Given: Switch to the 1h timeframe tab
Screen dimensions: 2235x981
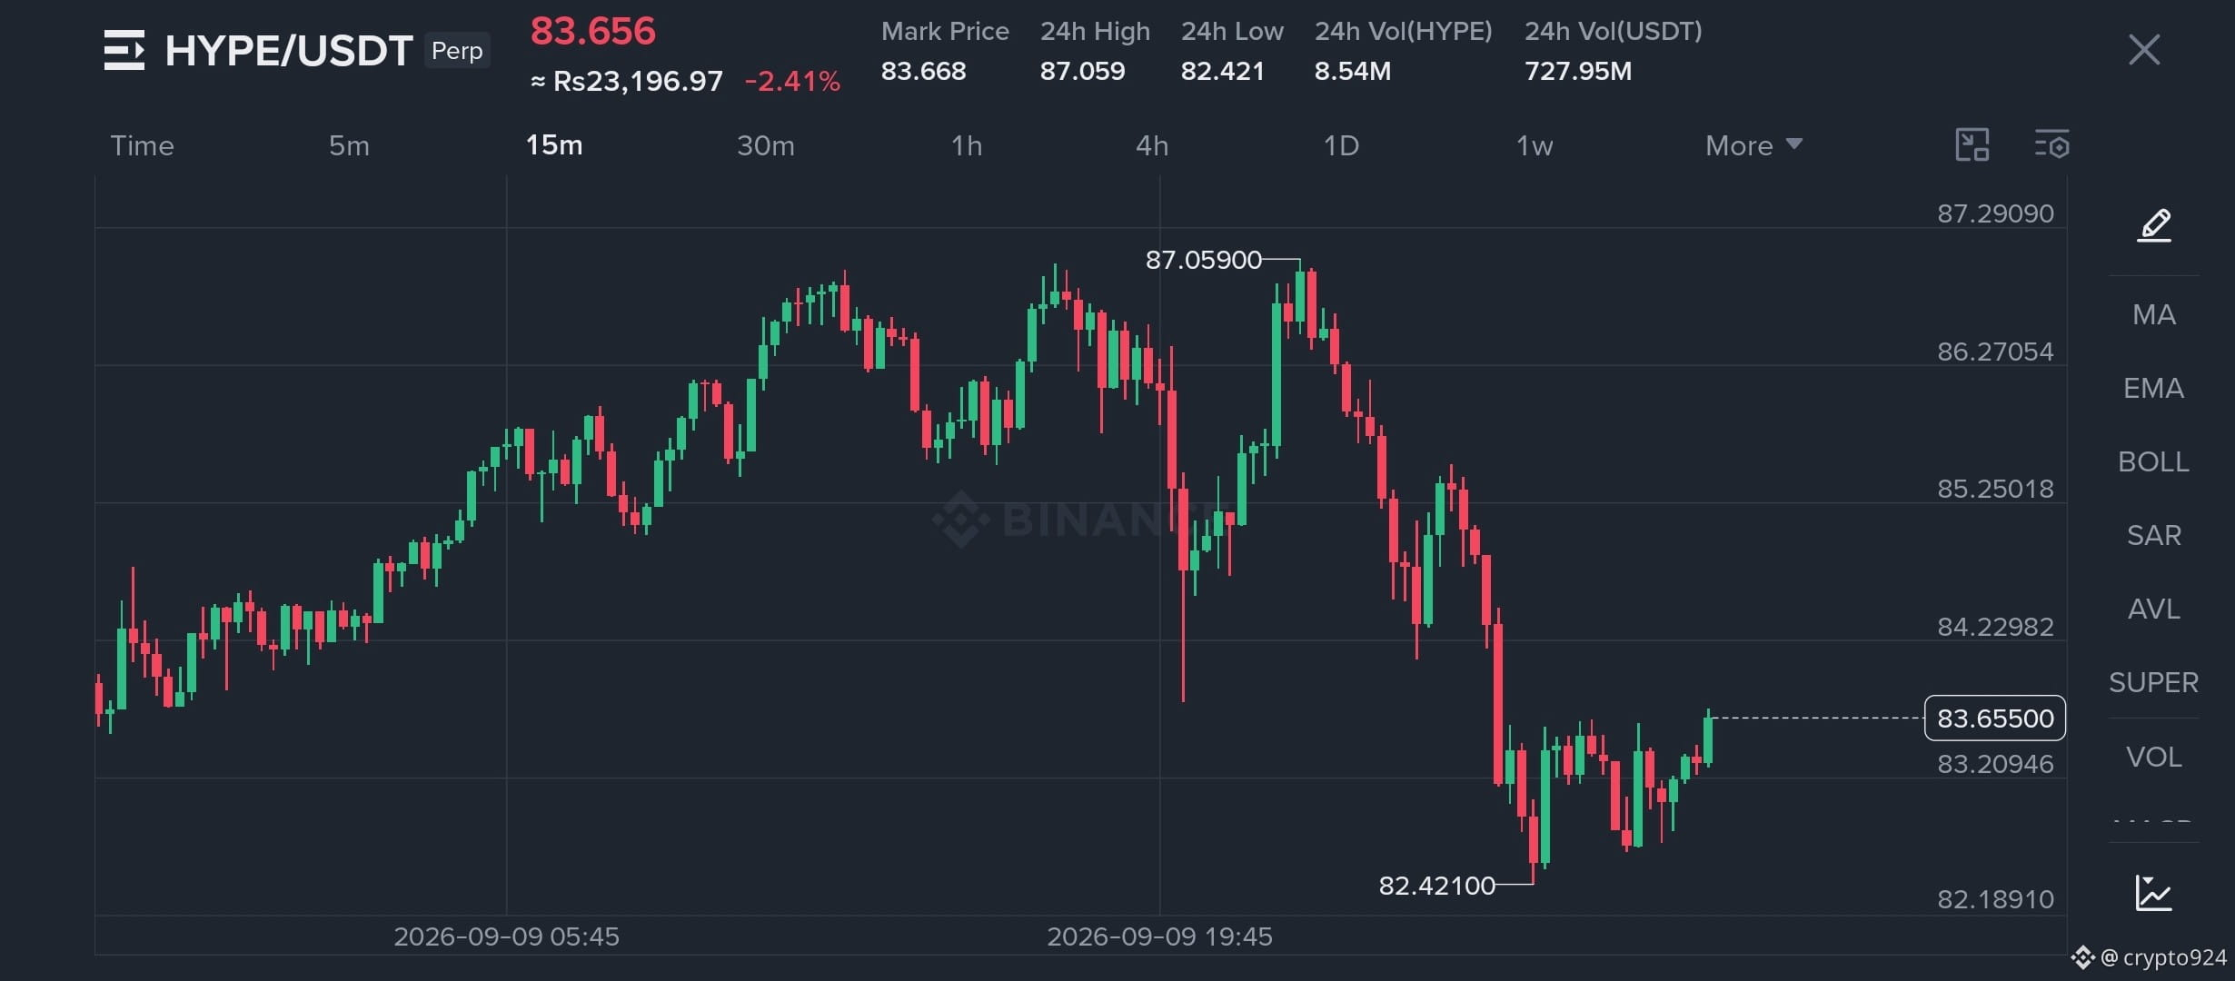Looking at the screenshot, I should tap(967, 145).
